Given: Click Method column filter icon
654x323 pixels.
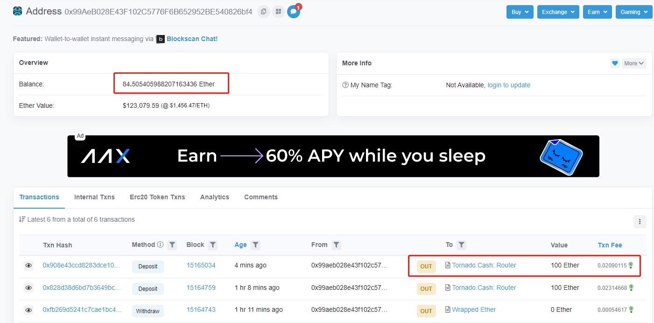Looking at the screenshot, I should point(172,245).
